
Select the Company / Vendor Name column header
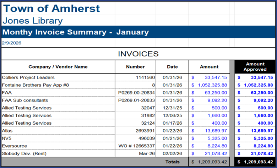point(58,67)
